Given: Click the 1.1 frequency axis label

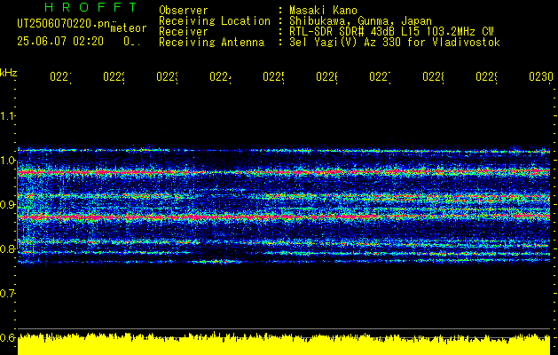Looking at the screenshot, I should [x=7, y=116].
